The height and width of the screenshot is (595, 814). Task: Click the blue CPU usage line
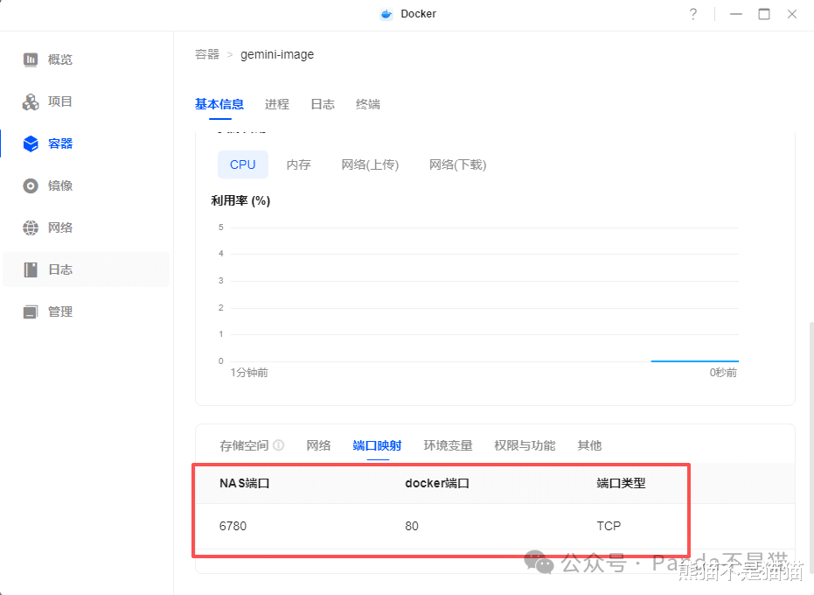point(694,360)
